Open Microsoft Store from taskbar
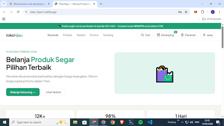Viewport: 224px width, 126px height. click(x=84, y=122)
